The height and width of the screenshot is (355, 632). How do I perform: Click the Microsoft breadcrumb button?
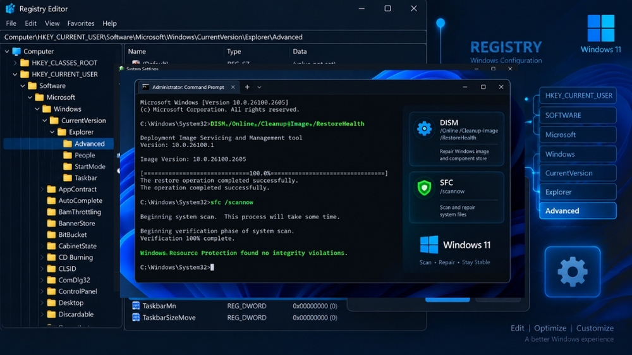(x=578, y=135)
